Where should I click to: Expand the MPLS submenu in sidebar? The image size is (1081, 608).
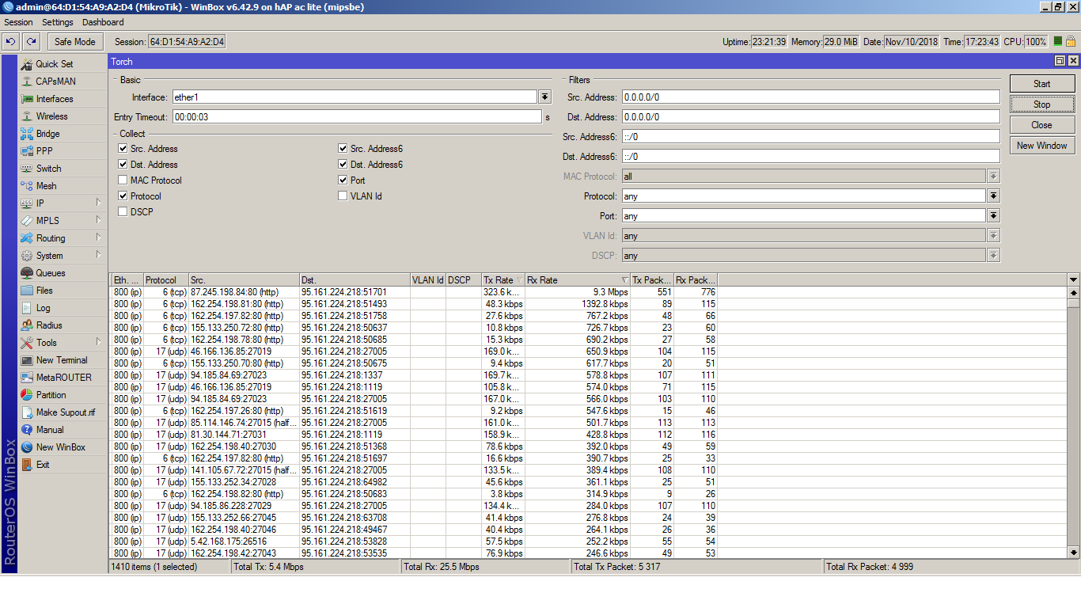[x=99, y=221]
